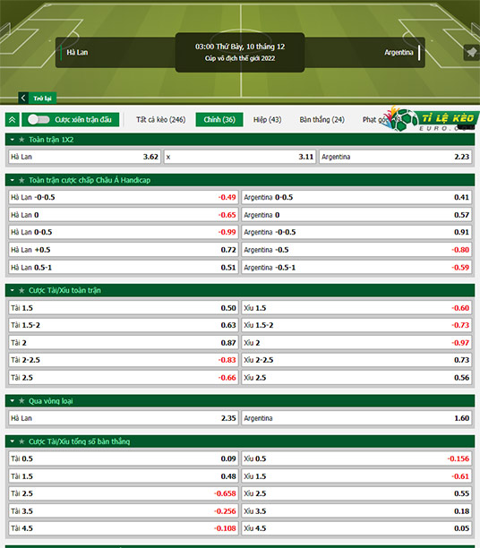Collapse the Châu Á Handicap section
This screenshot has width=480, height=548.
13,180
